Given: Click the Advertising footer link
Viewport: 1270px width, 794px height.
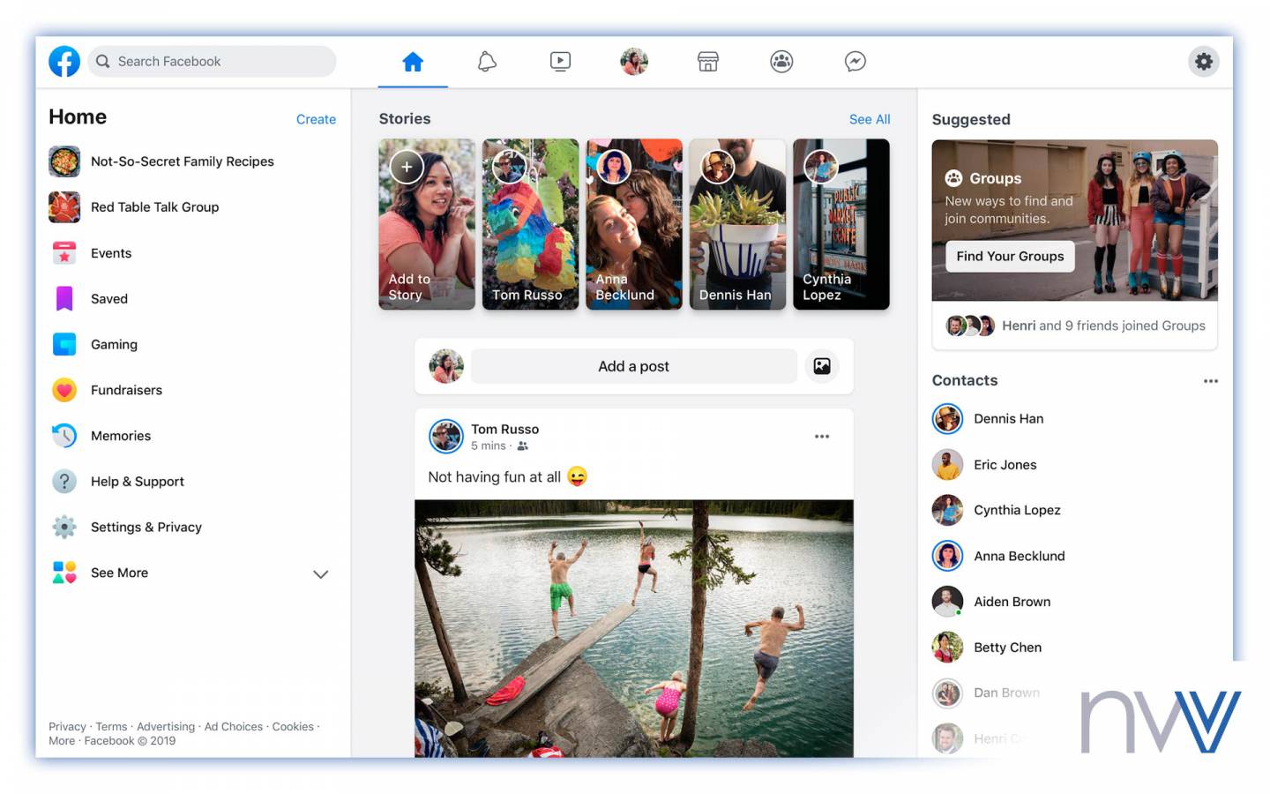Looking at the screenshot, I should click(166, 727).
